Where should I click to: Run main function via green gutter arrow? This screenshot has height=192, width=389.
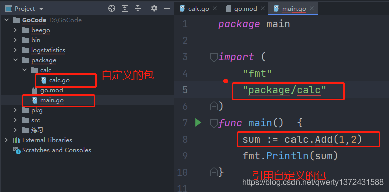pos(198,123)
